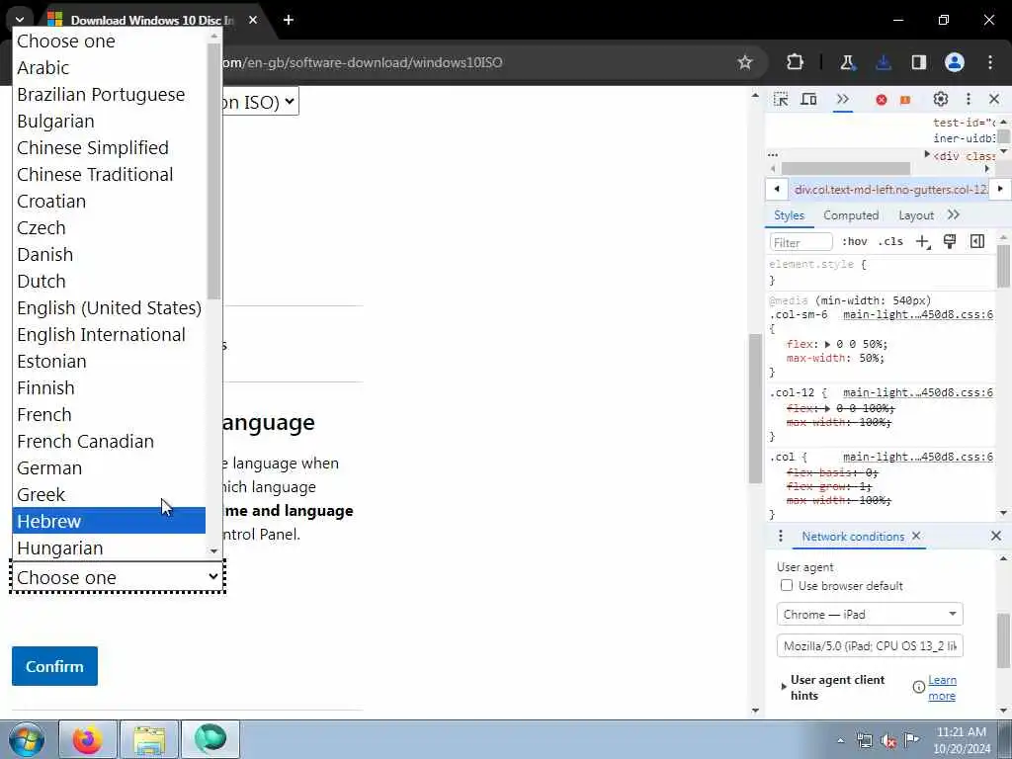Pick French Canadian from the list
Image resolution: width=1012 pixels, height=759 pixels.
pyautogui.click(x=109, y=441)
